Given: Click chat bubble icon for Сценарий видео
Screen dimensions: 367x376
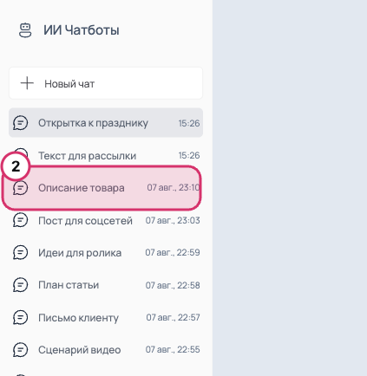Looking at the screenshot, I should click(20, 350).
